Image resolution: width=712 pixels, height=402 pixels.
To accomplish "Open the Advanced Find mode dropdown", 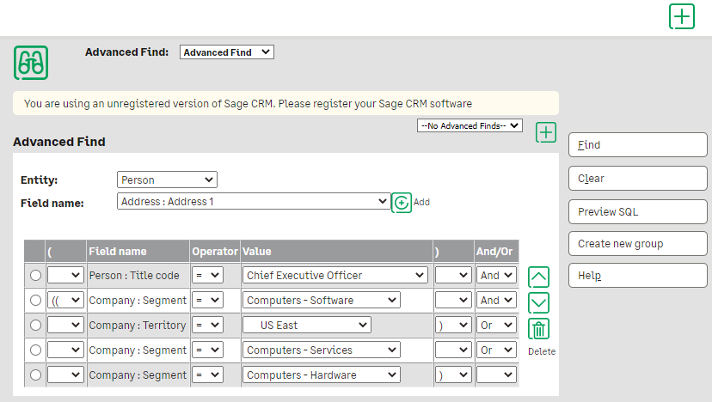I will point(227,52).
